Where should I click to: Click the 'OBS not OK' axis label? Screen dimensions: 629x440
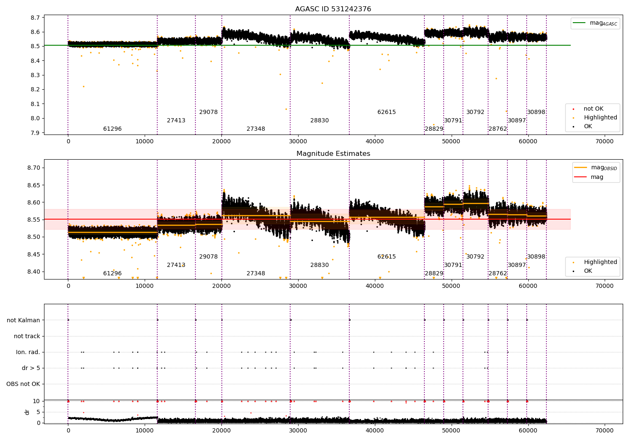point(23,384)
